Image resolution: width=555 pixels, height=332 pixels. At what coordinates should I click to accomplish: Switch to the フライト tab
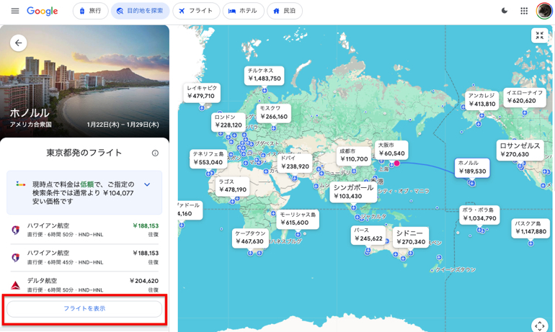[196, 11]
